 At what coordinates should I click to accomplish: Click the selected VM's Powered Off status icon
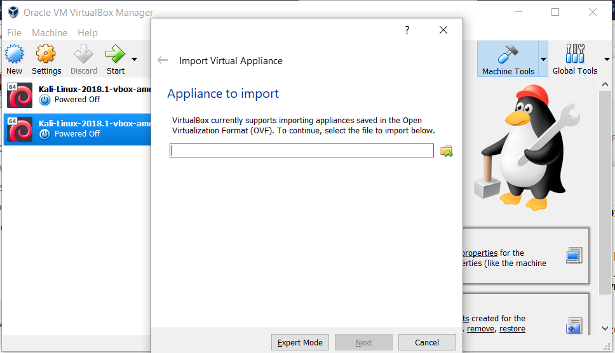coord(44,134)
